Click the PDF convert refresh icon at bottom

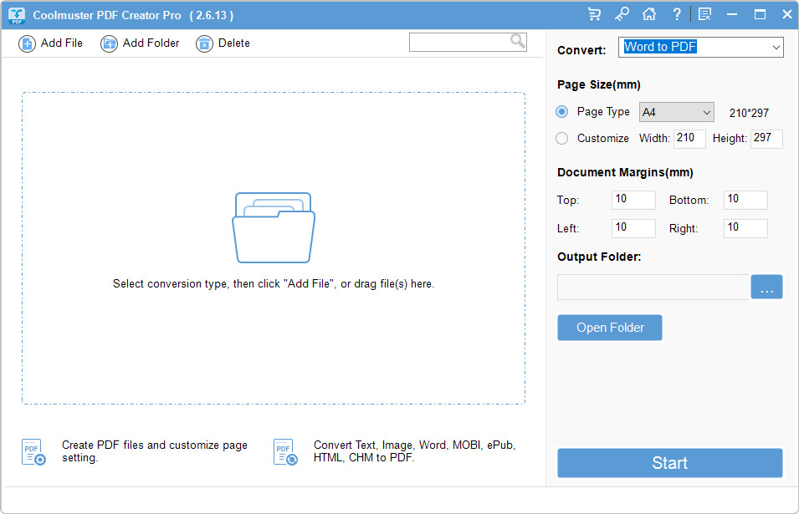click(285, 452)
